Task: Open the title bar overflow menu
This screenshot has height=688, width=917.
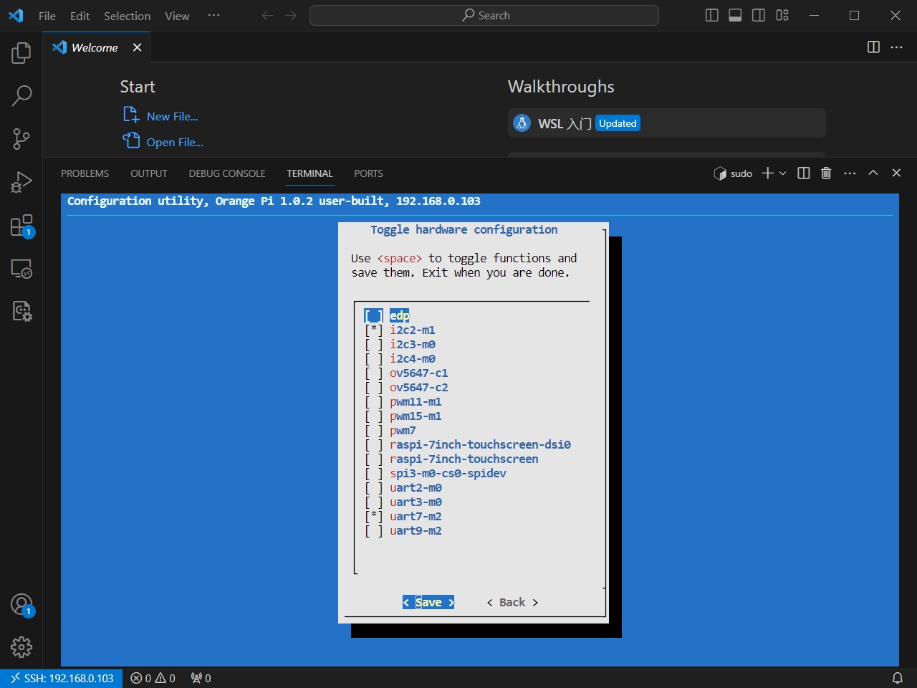Action: 213,15
